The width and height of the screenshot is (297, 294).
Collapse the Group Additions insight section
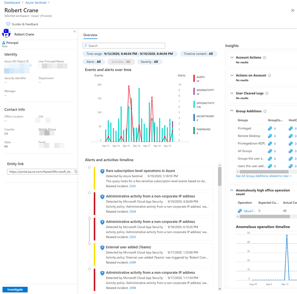(232, 111)
